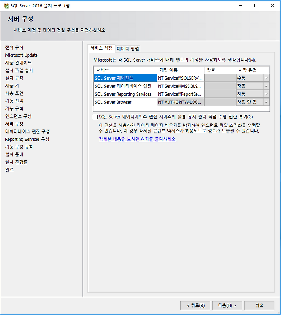Image resolution: width=281 pixels, height=315 pixels.
Task: Select 데이터베이스 엔진 구성 step in sidebar
Action: click(x=27, y=131)
